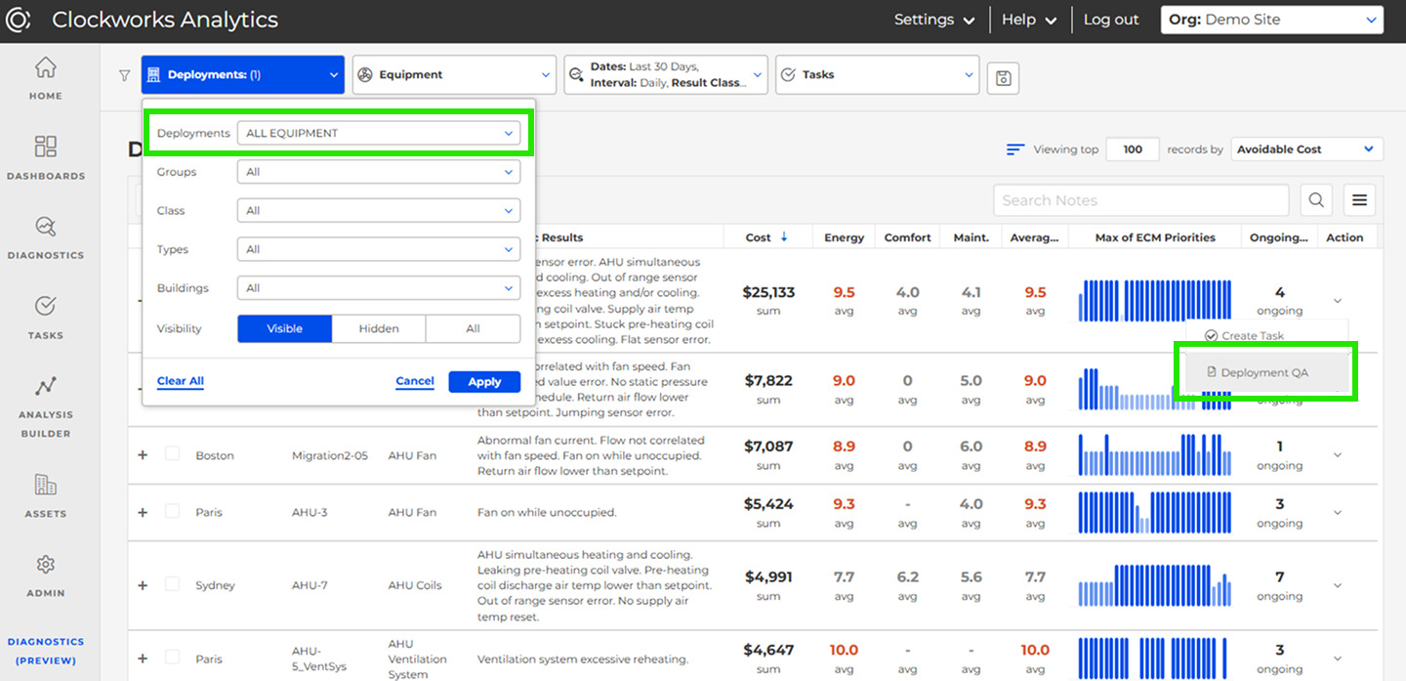The width and height of the screenshot is (1406, 681).
Task: Select All visibility option
Action: click(x=474, y=329)
